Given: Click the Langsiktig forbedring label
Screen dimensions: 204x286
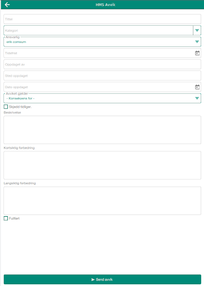Looking at the screenshot, I should pyautogui.click(x=20, y=183).
